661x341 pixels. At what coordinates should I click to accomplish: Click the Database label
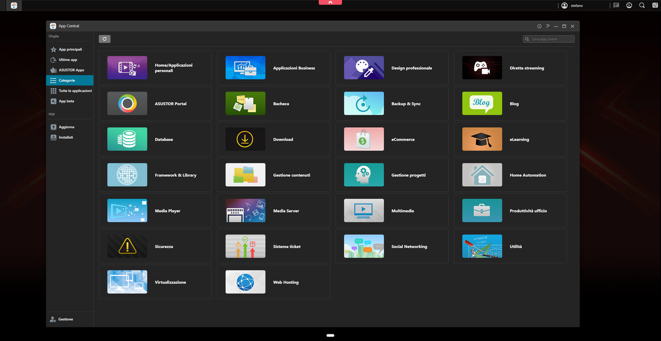[x=164, y=139]
